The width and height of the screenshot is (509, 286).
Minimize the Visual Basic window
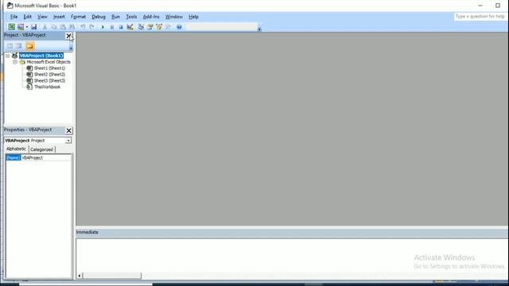[480, 6]
